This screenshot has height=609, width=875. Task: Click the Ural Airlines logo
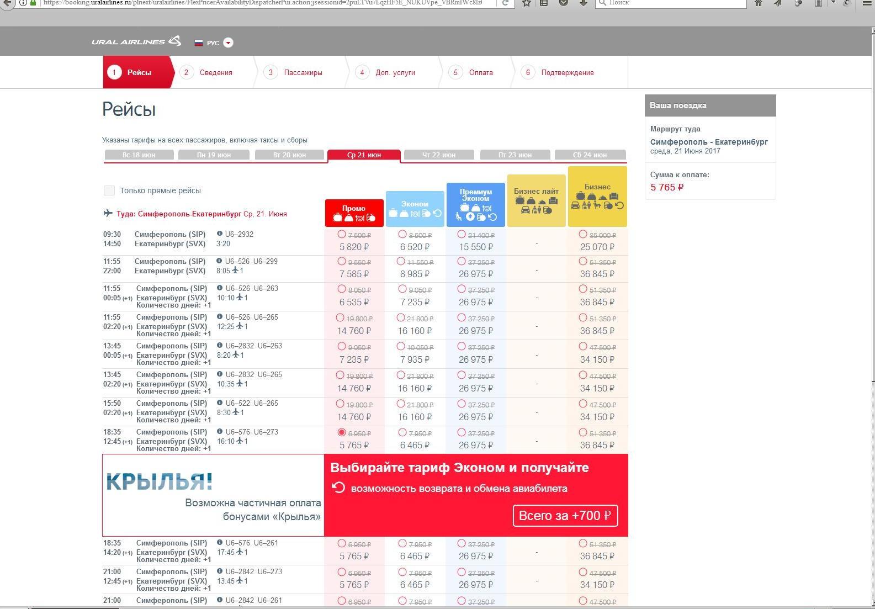point(136,41)
